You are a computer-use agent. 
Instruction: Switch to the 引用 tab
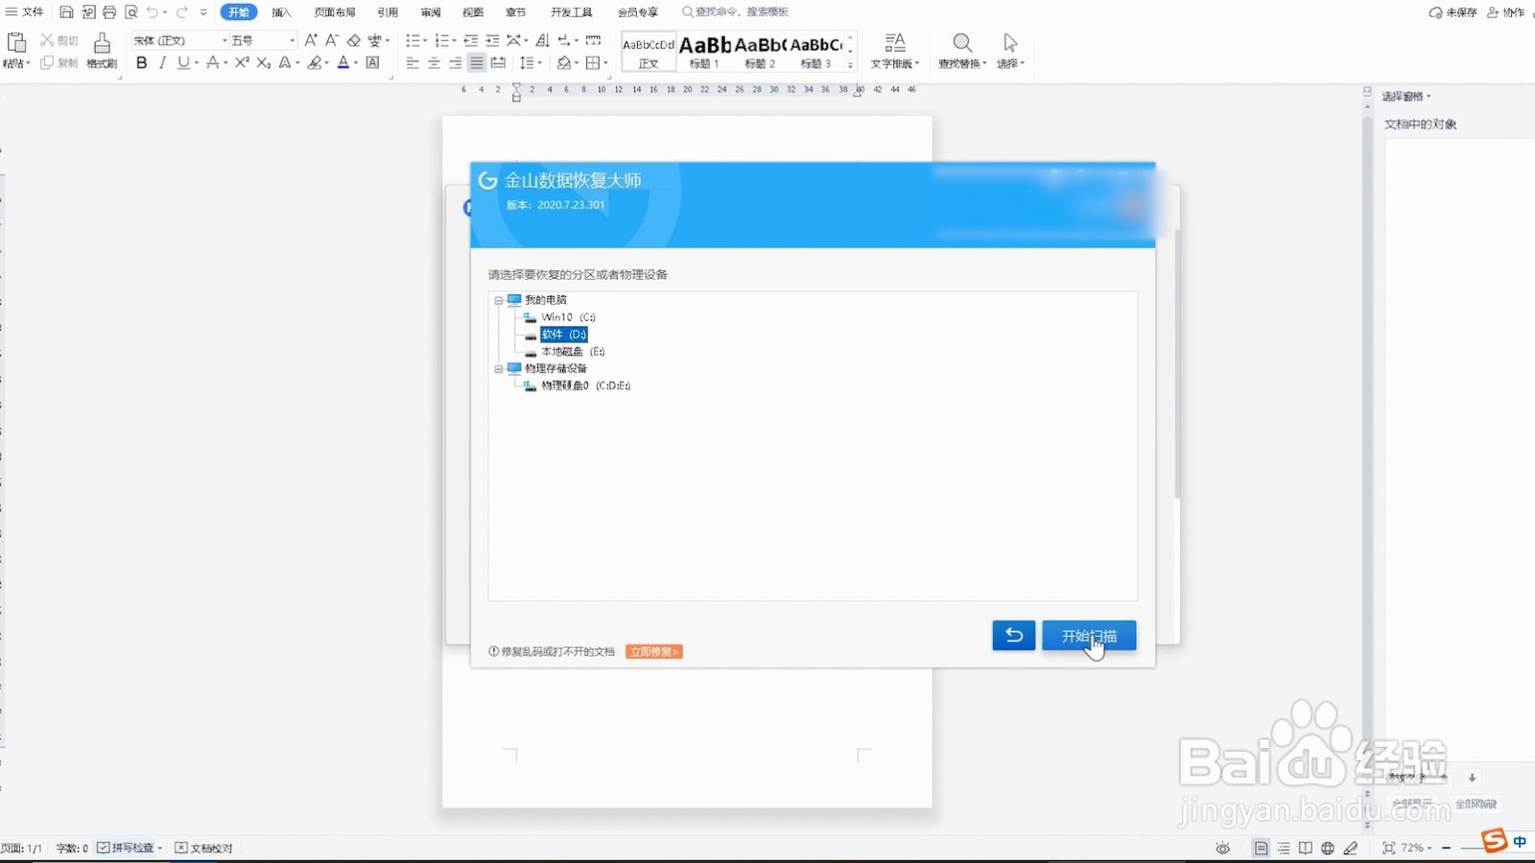click(x=388, y=12)
